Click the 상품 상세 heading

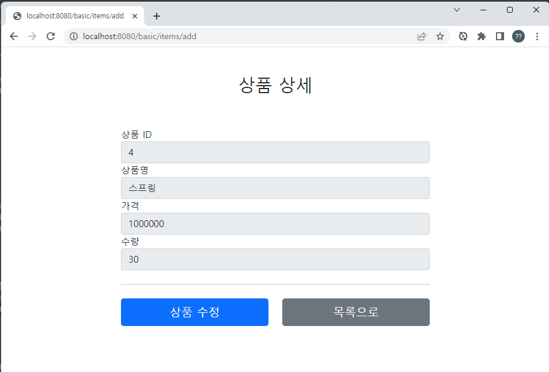[x=275, y=85]
